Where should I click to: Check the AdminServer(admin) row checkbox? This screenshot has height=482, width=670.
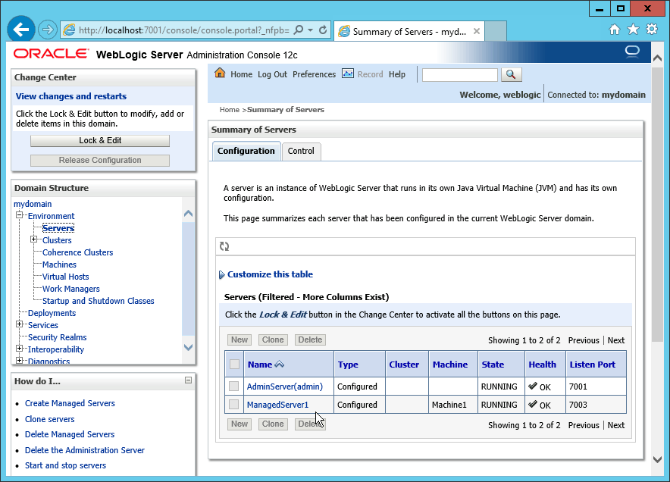(234, 387)
